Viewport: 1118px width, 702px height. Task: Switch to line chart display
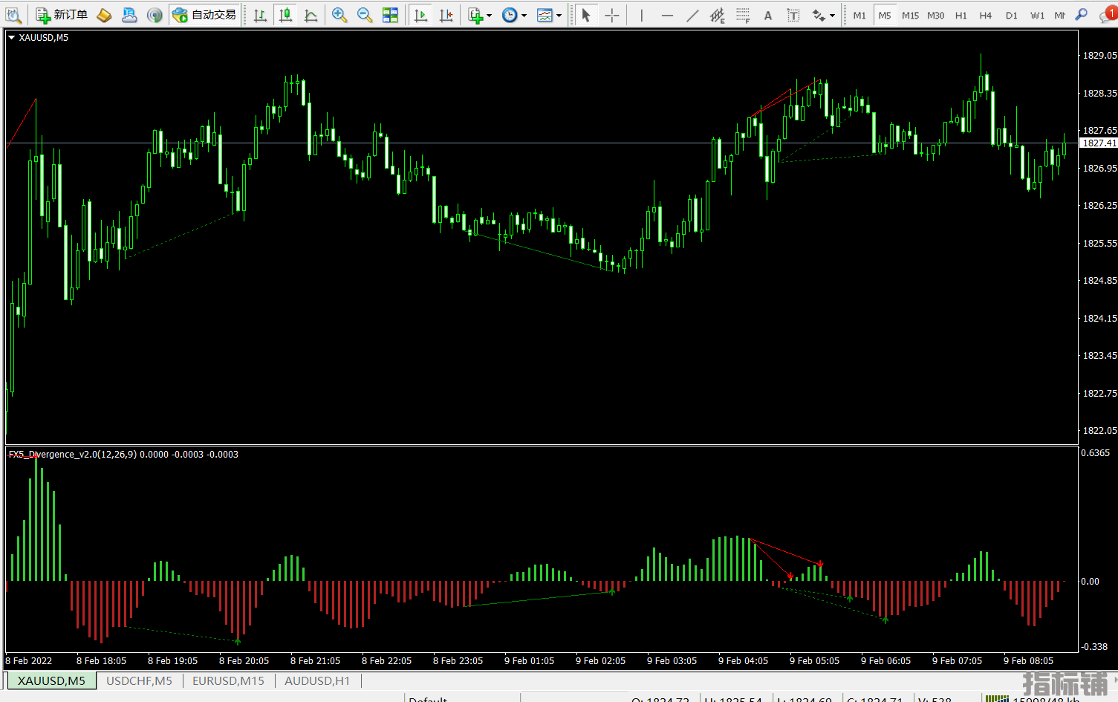[311, 15]
